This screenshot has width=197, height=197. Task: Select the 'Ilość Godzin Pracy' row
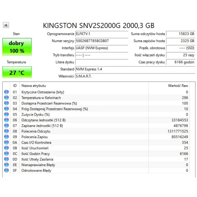pos(96,154)
